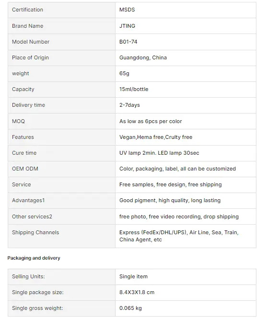Image resolution: width=266 pixels, height=319 pixels.
Task: Click the OEM ODM label
Action: coord(25,169)
